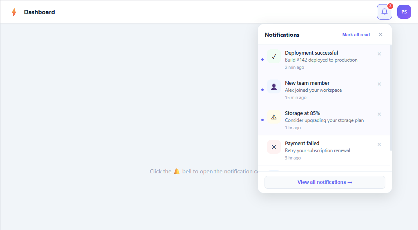418x230 pixels.
Task: Click the warning triangle storage icon
Action: pyautogui.click(x=274, y=117)
